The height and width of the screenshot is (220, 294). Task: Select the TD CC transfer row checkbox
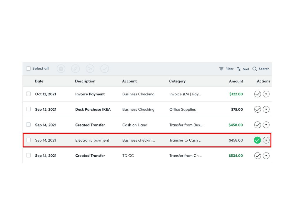[28, 155]
